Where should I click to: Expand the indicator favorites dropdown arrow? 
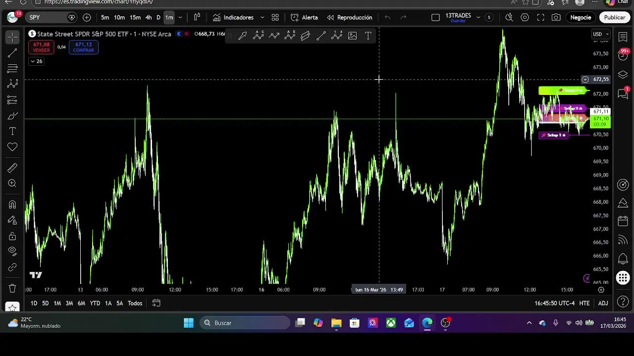coord(262,17)
